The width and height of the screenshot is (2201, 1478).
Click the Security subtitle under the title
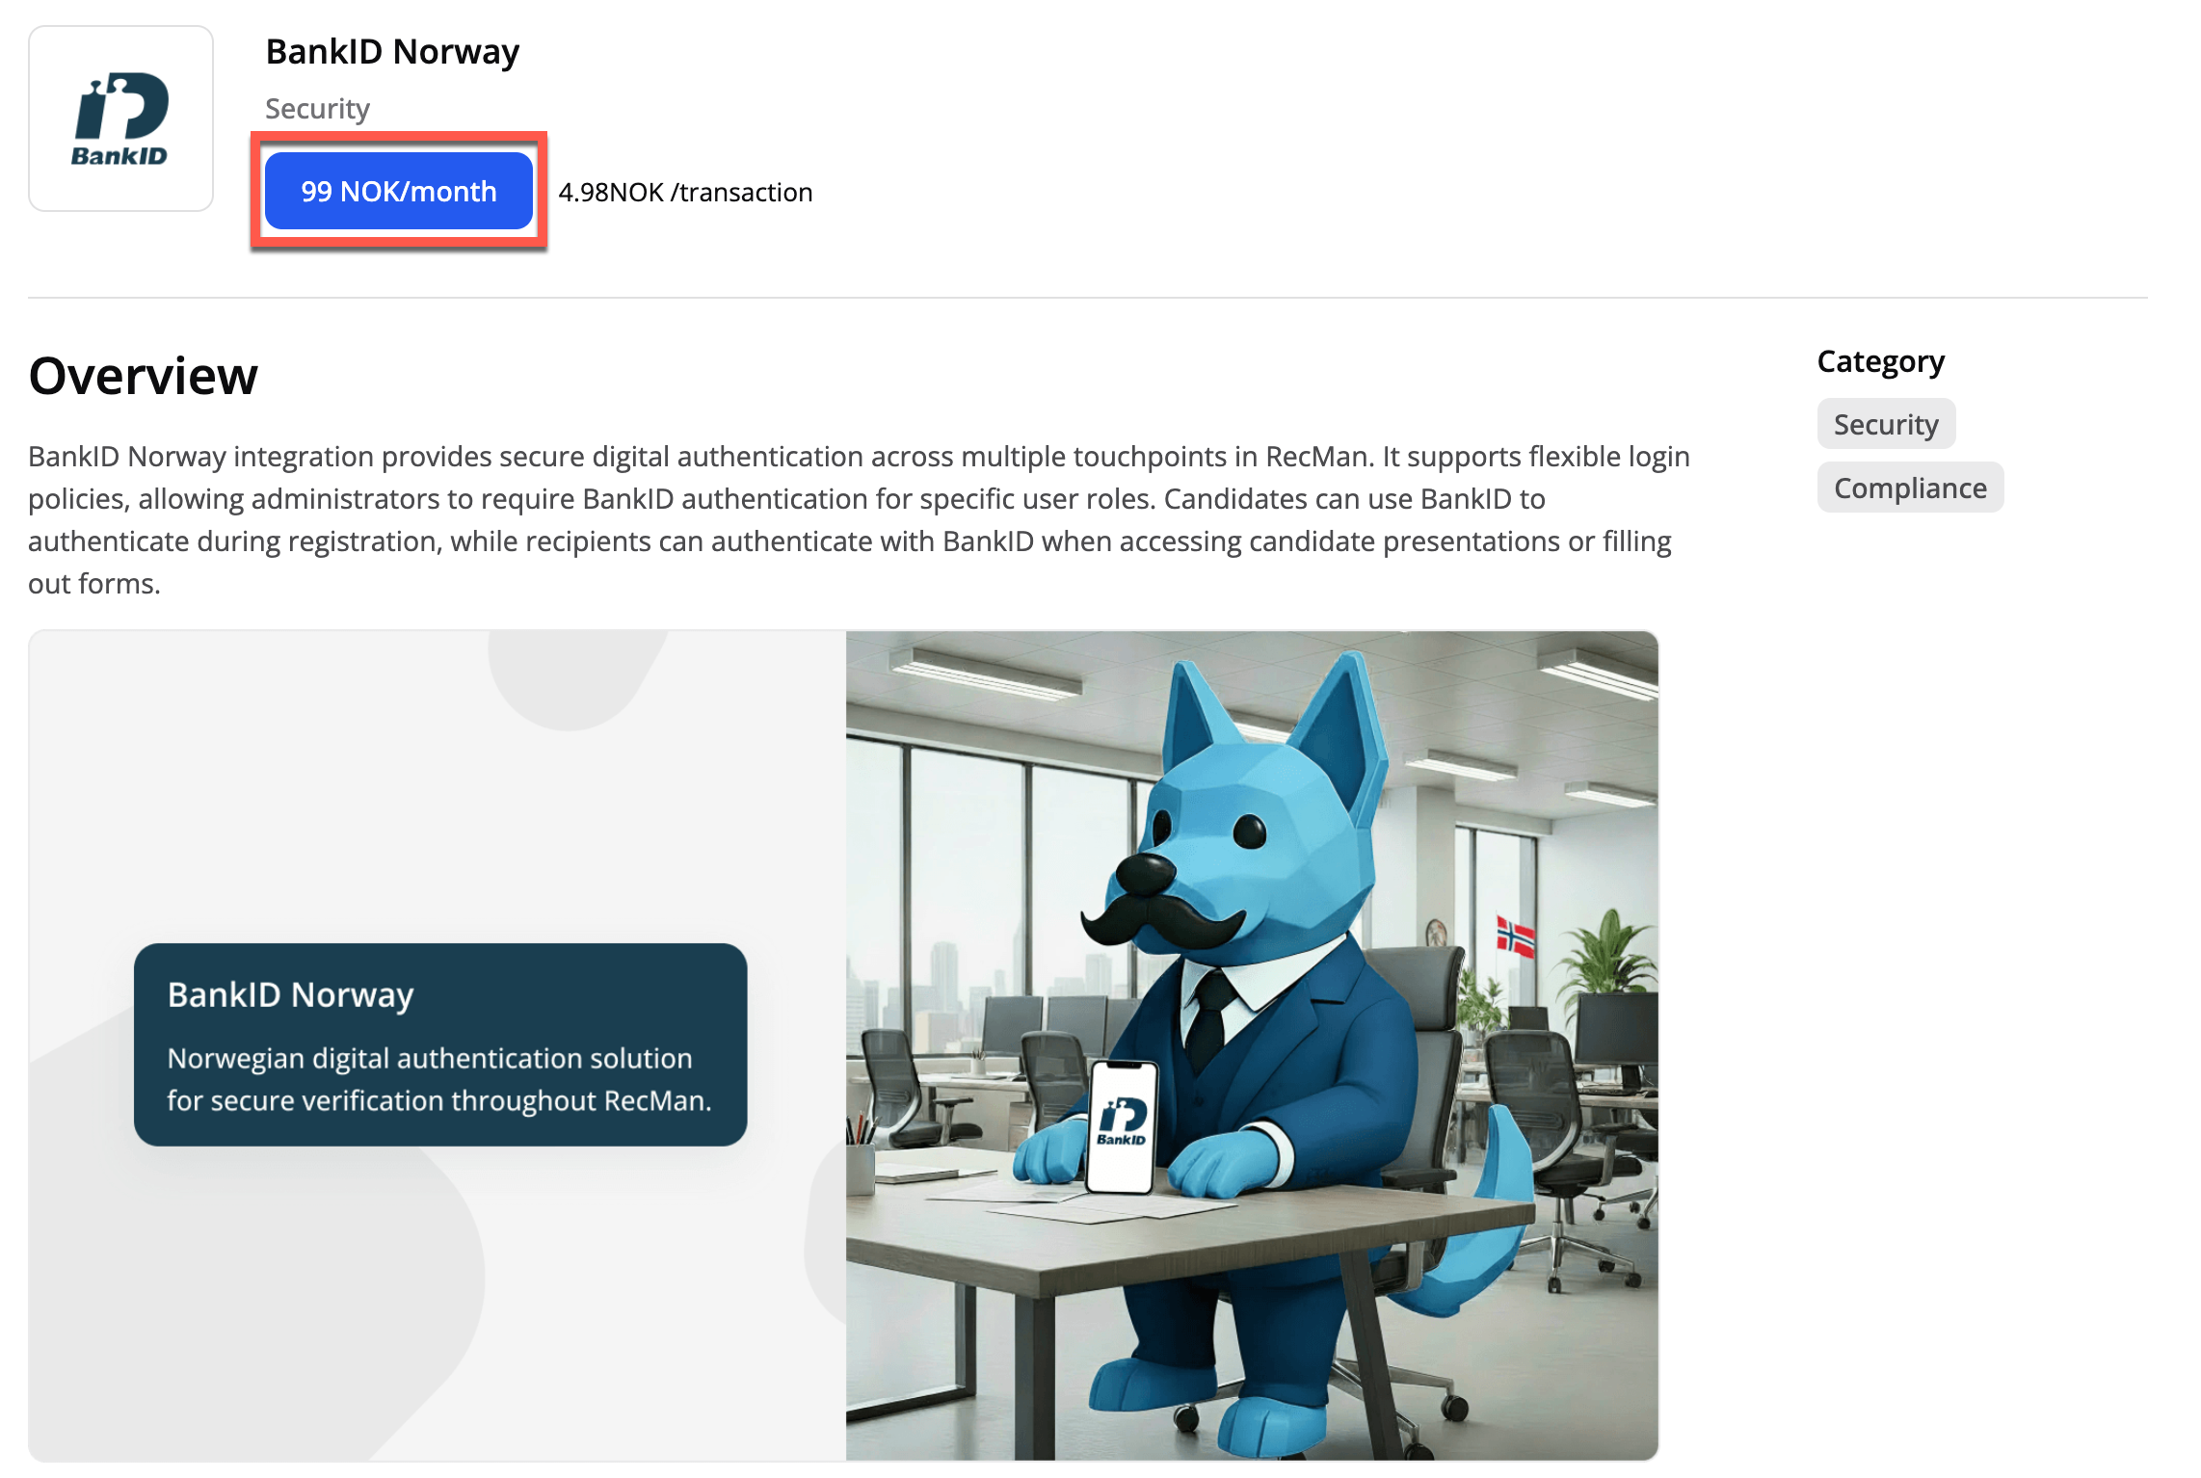tap(317, 109)
